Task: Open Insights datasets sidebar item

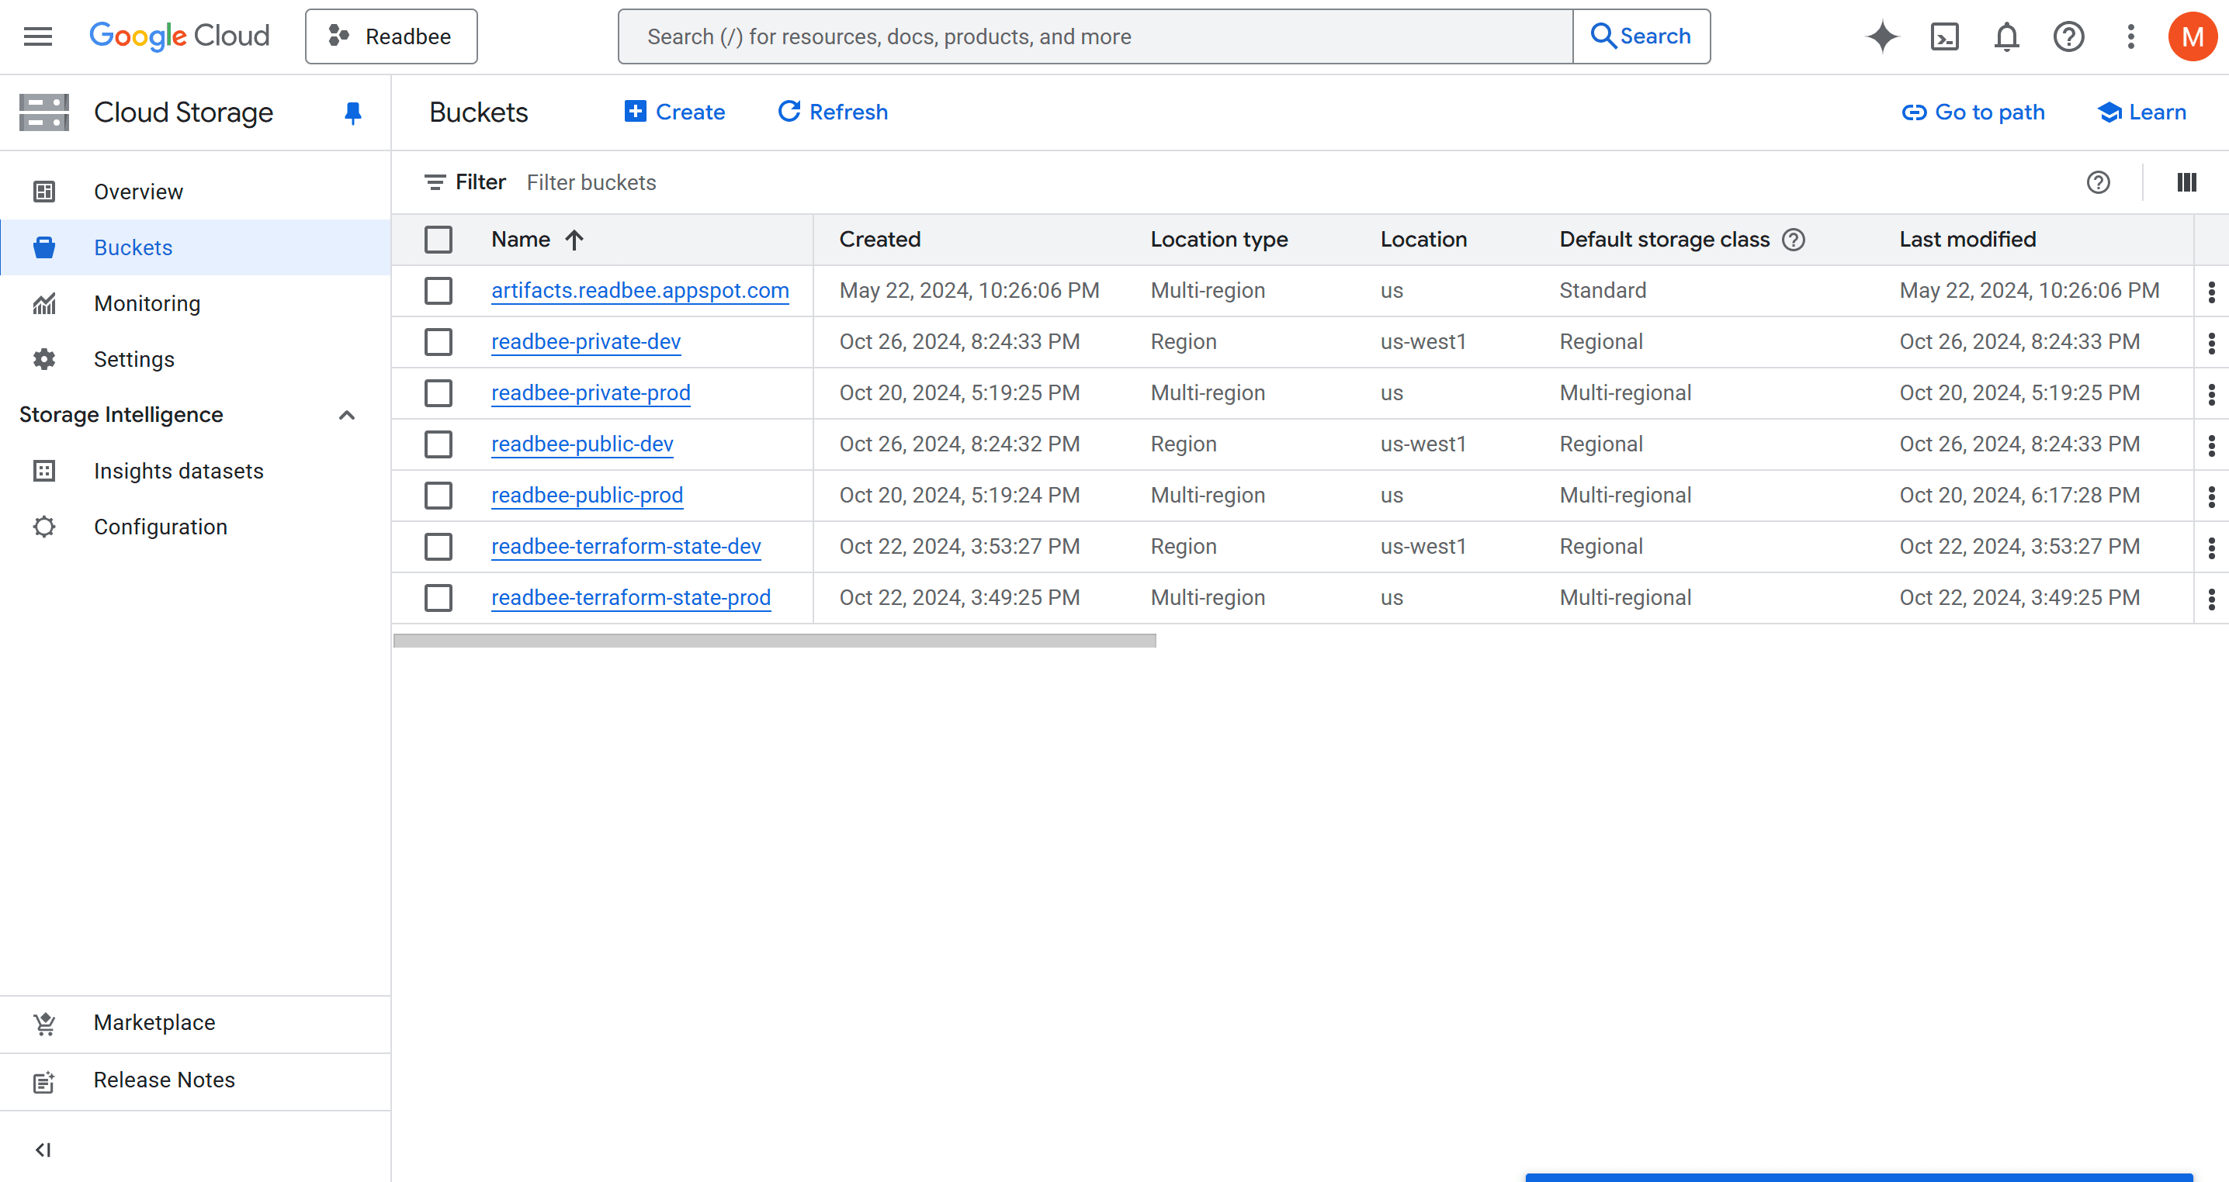Action: [179, 472]
